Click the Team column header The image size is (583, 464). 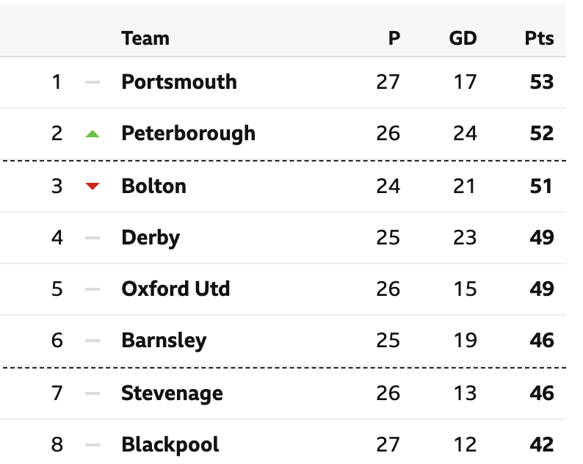[145, 38]
